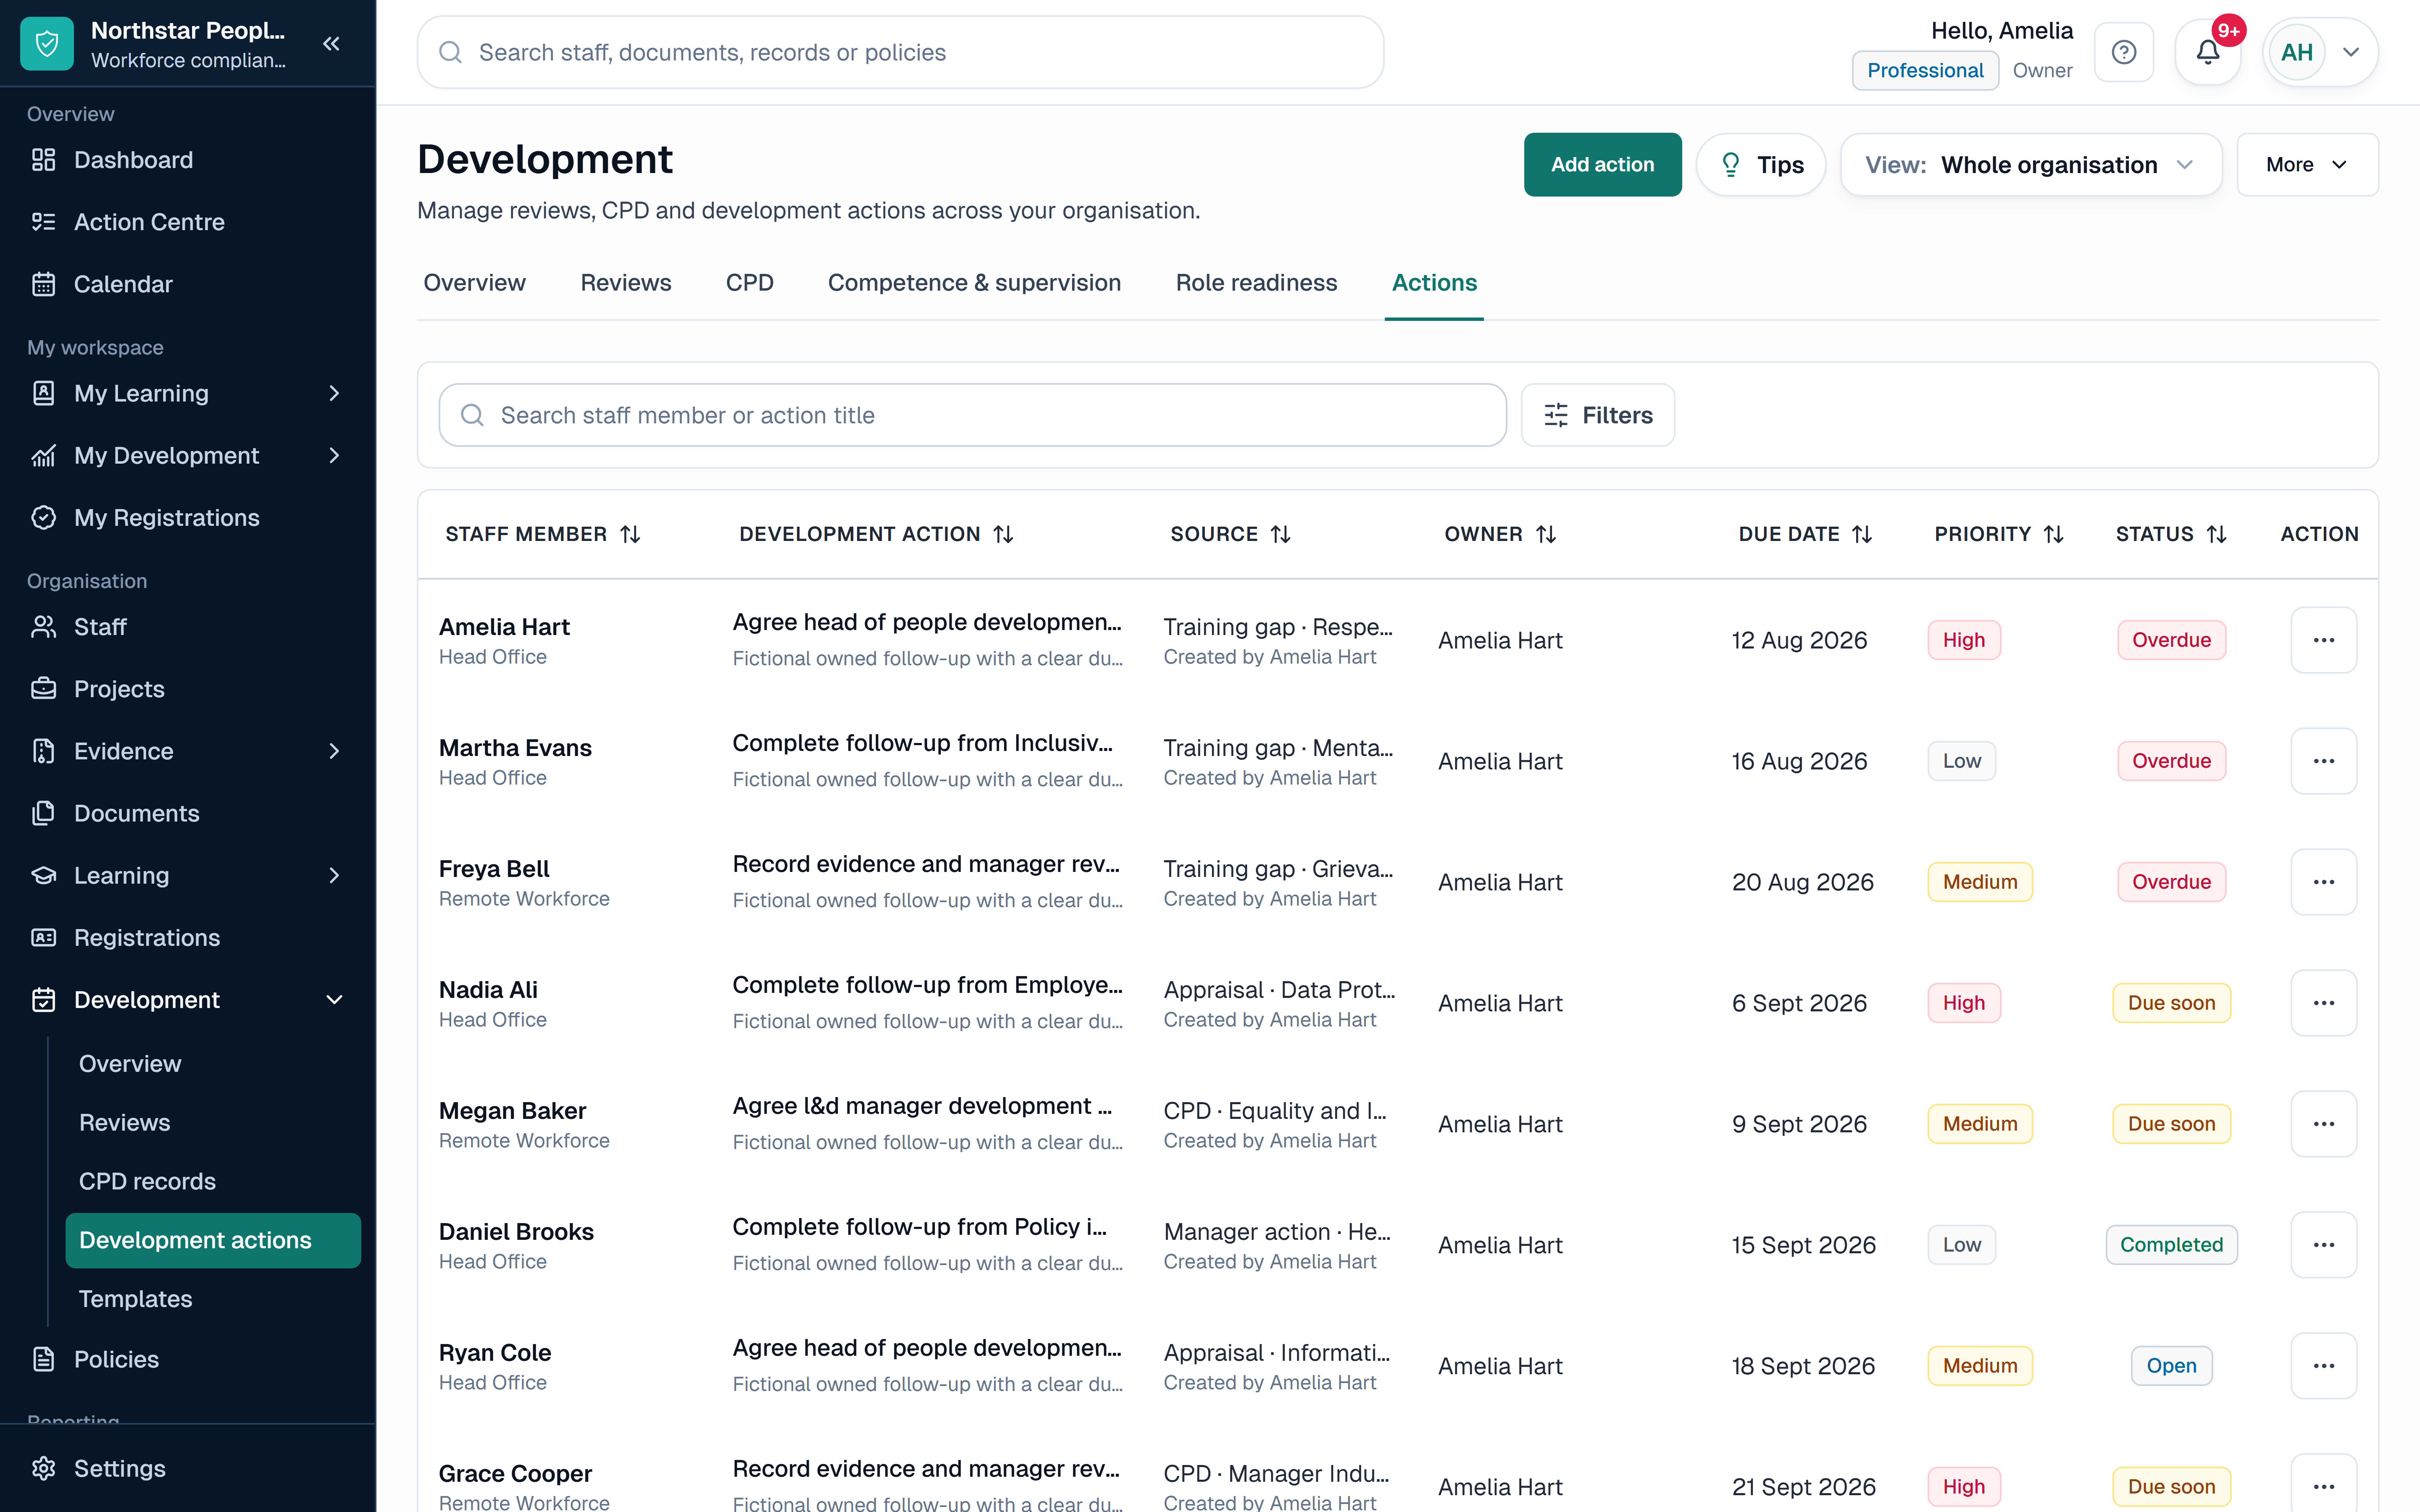Collapse the Development sidebar section chevron

[x=334, y=1000]
